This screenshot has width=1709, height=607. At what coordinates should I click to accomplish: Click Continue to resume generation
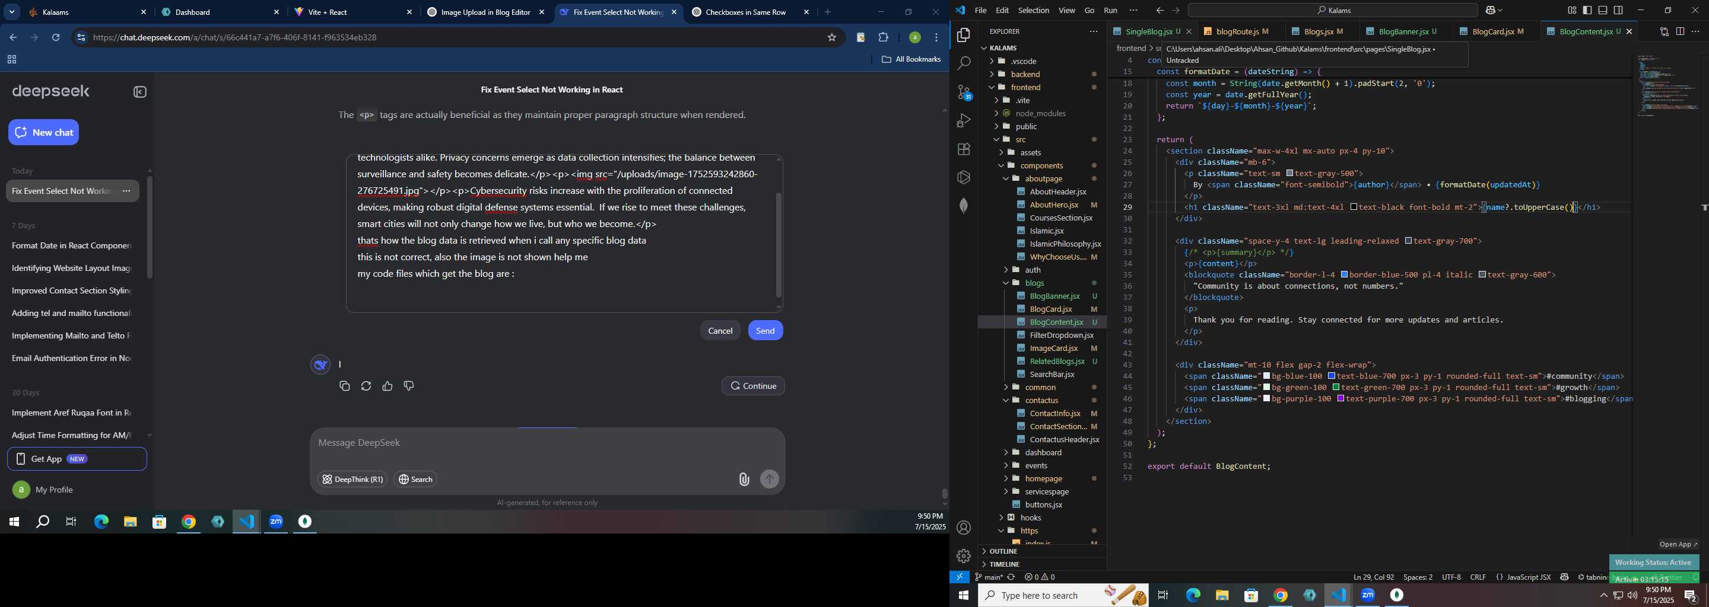(x=753, y=386)
